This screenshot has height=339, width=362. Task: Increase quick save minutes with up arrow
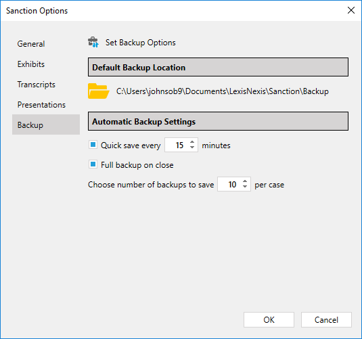coord(192,142)
